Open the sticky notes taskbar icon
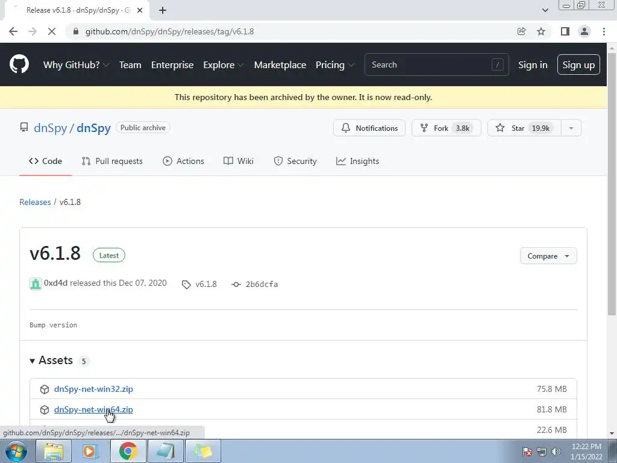The height and width of the screenshot is (463, 617). click(x=202, y=451)
